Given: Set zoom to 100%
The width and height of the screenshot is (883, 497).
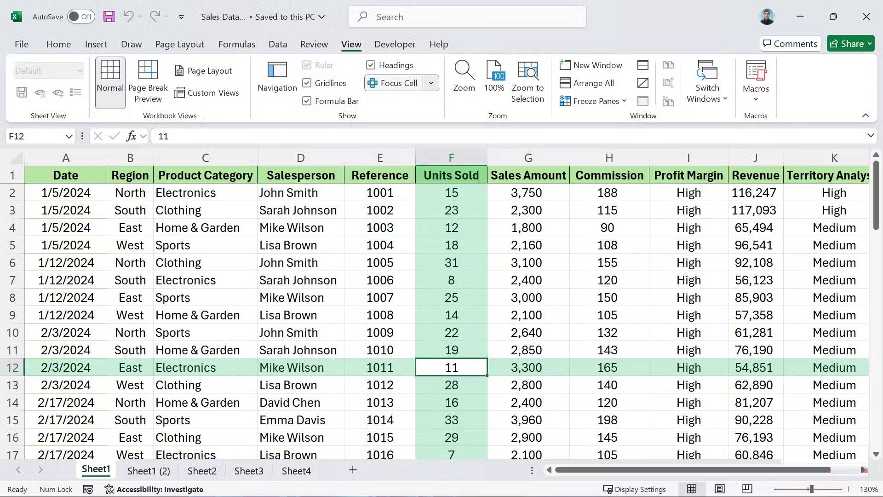Looking at the screenshot, I should click(x=494, y=76).
